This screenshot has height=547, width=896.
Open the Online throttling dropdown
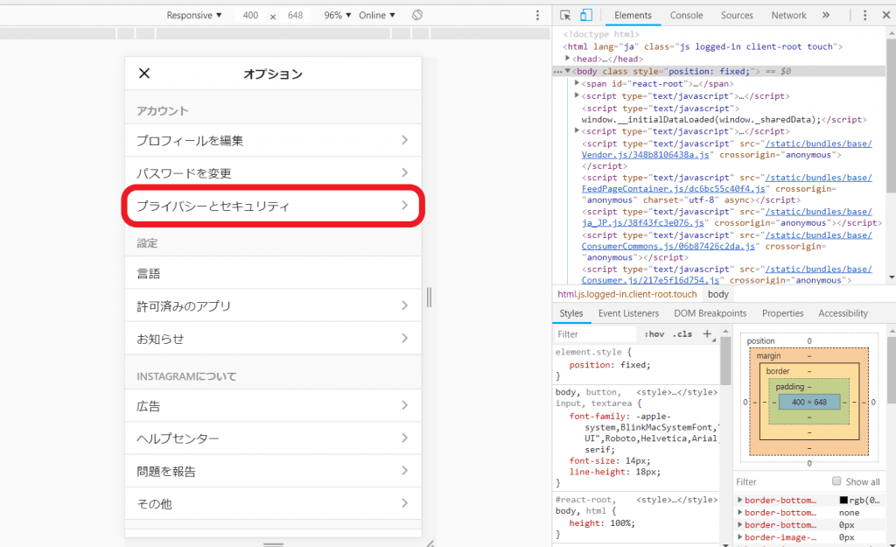377,16
